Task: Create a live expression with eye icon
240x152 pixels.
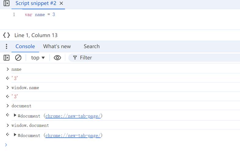Action: [x=57, y=58]
